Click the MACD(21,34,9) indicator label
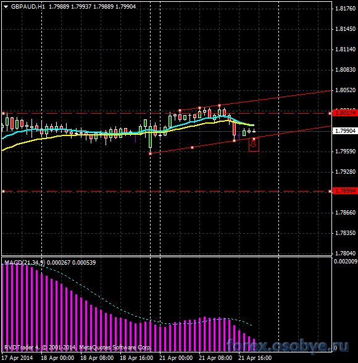Viewport: 358px width, 363px height. (x=25, y=263)
